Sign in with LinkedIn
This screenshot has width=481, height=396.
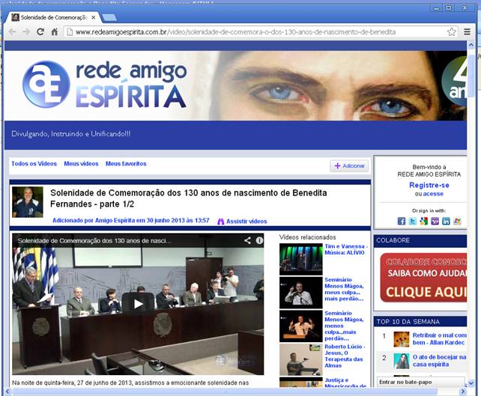click(446, 222)
